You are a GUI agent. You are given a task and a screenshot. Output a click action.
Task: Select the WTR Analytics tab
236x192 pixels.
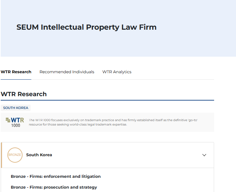[117, 72]
